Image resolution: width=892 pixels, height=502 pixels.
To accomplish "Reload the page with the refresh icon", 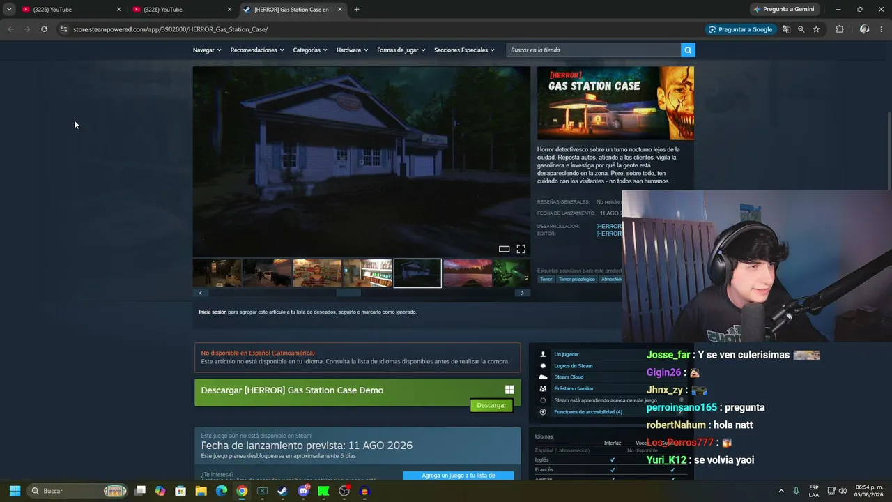I will pos(44,29).
